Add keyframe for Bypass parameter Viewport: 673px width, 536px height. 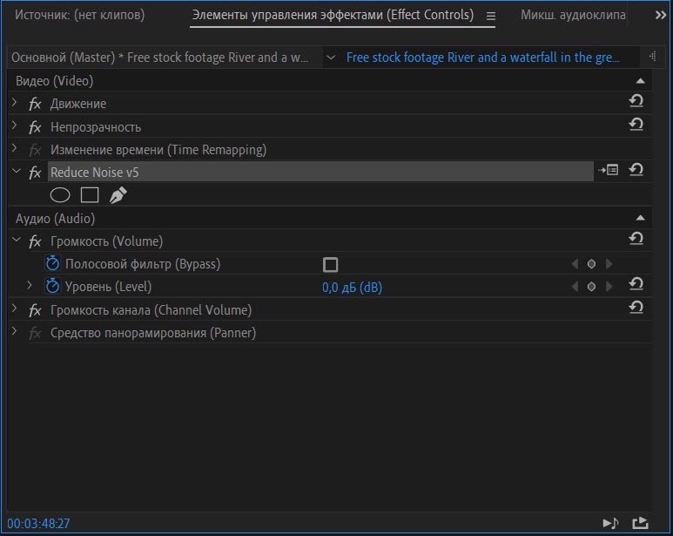tap(591, 264)
